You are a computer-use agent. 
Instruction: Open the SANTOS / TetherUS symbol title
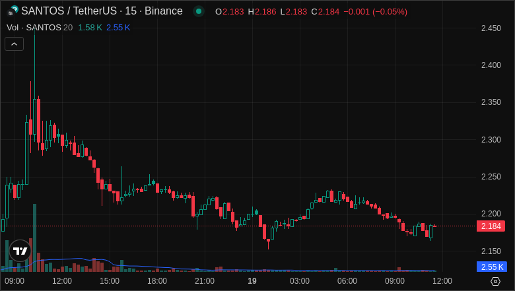coord(102,11)
